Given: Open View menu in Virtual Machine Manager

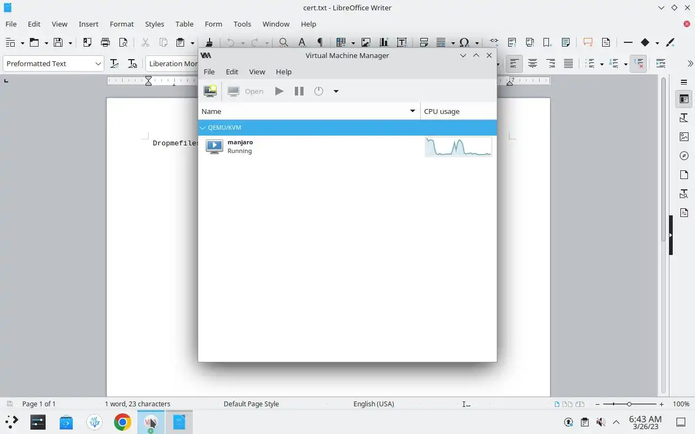Looking at the screenshot, I should click(x=257, y=72).
